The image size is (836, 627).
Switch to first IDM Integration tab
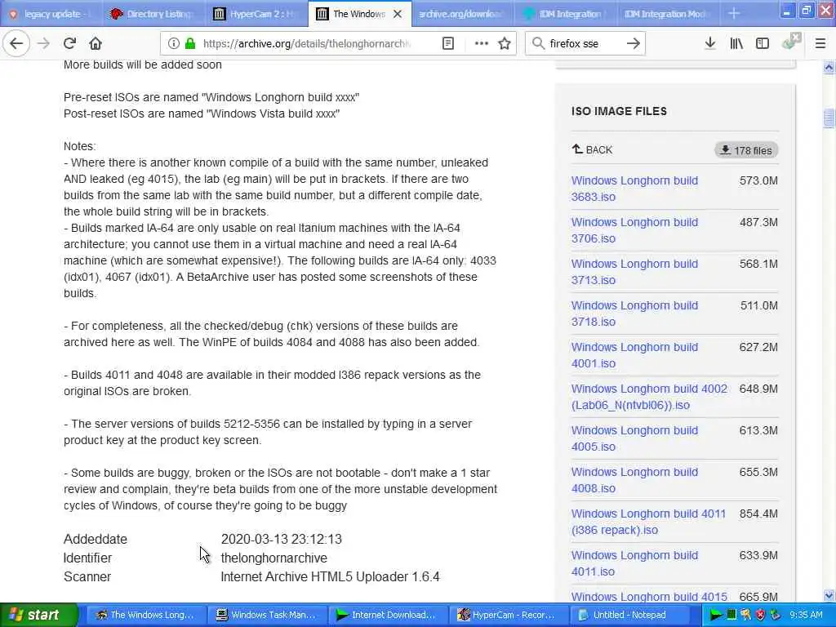click(x=564, y=14)
